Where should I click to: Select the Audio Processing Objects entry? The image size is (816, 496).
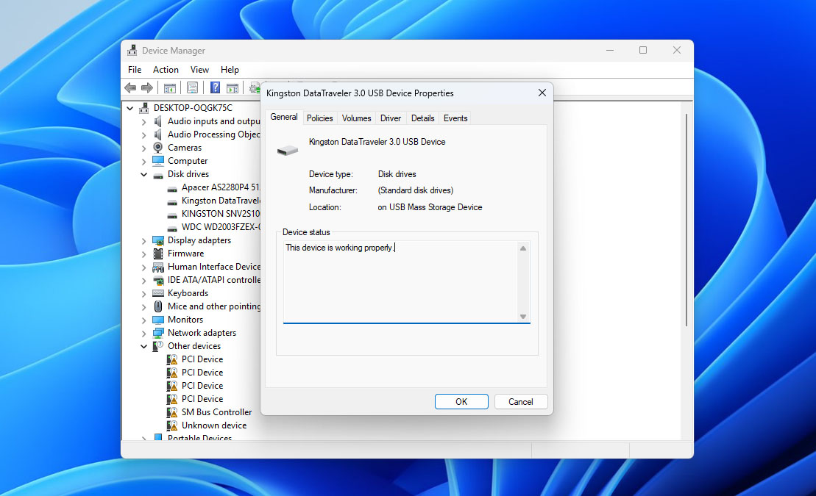tap(213, 134)
